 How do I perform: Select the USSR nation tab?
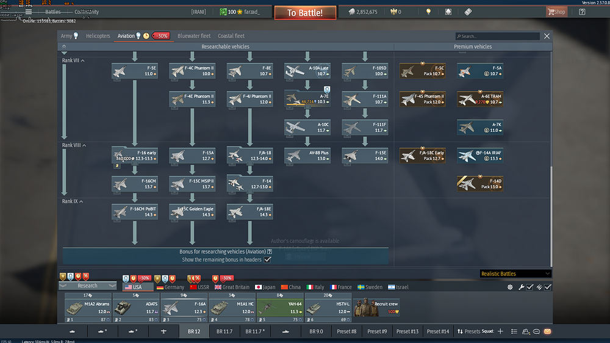[199, 287]
